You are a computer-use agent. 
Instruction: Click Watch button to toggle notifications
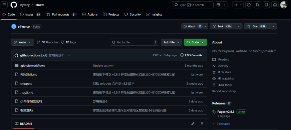[192, 26]
